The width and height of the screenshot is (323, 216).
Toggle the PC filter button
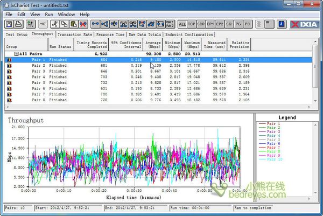pos(248,24)
